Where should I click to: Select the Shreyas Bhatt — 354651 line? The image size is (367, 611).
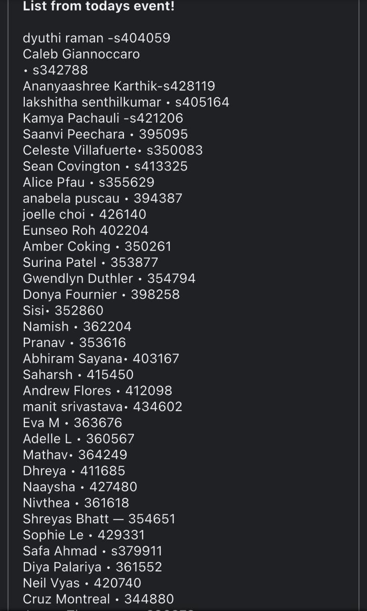(x=99, y=519)
